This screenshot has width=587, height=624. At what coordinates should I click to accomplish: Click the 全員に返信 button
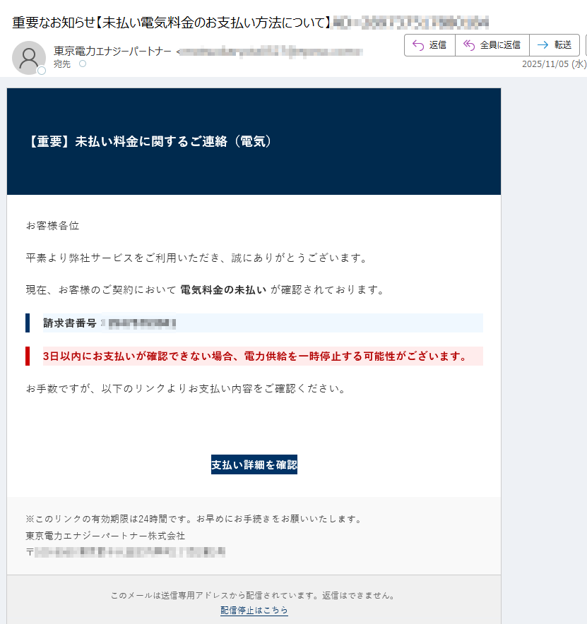tap(492, 45)
